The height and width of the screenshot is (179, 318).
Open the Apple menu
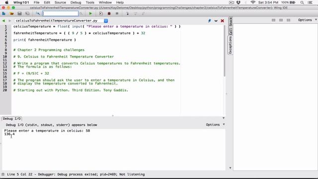(x=6, y=2)
